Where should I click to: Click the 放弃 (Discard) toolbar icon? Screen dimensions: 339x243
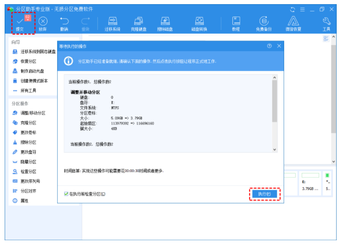pos(42,23)
